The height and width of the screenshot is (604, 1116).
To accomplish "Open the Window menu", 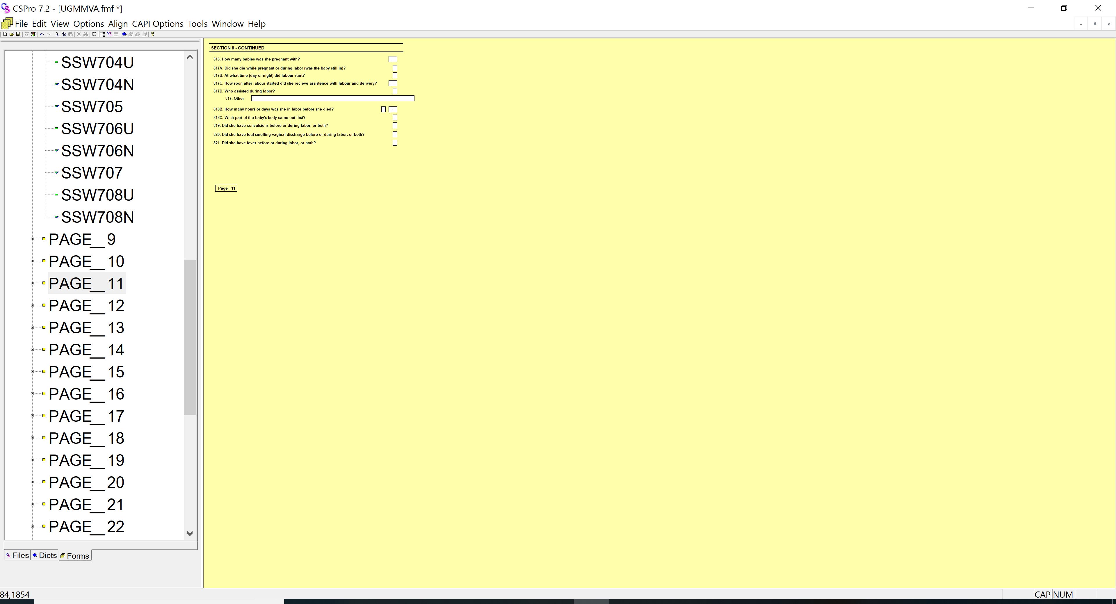I will (x=227, y=24).
